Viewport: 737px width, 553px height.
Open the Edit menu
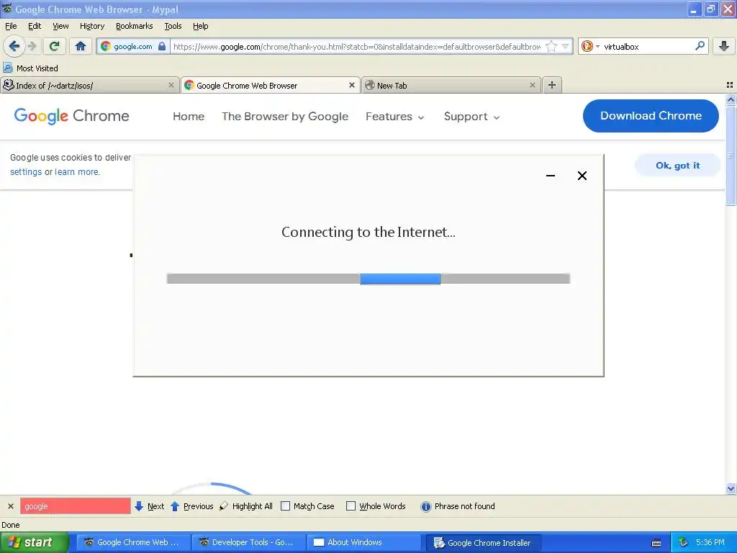[x=35, y=26]
